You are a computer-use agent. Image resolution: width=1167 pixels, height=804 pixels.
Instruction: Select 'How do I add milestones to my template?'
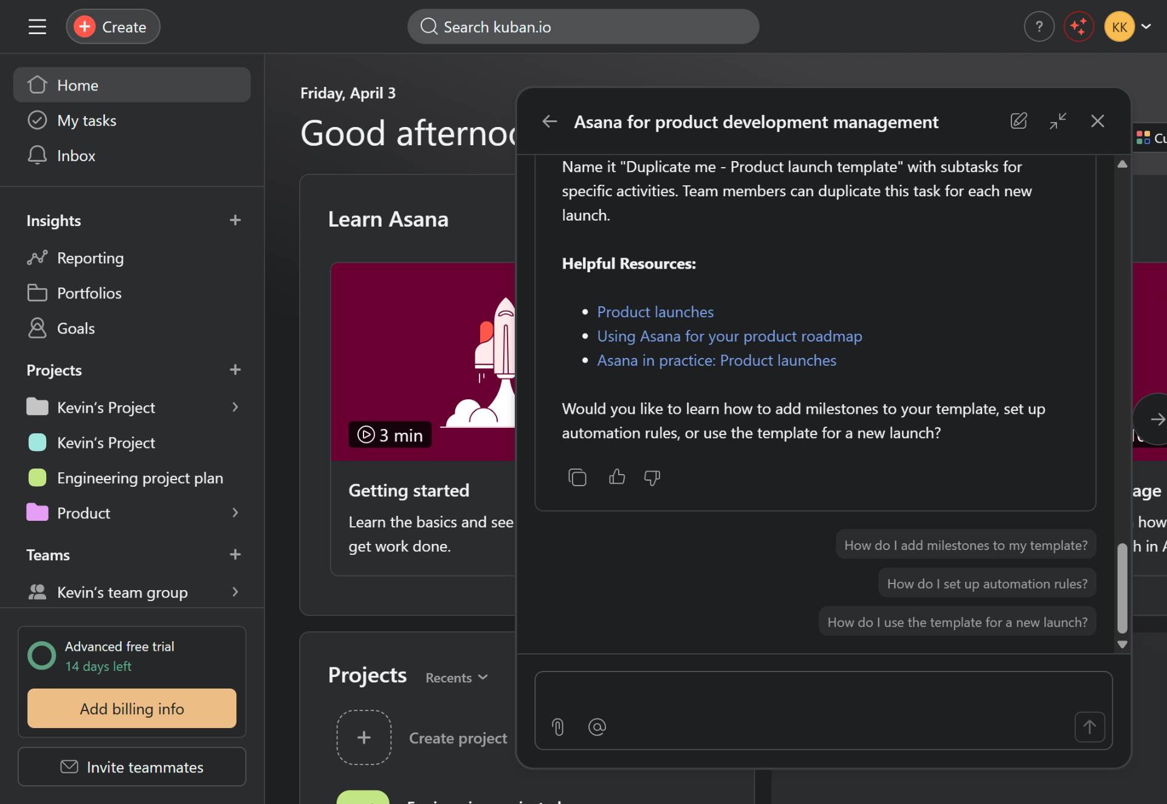966,545
